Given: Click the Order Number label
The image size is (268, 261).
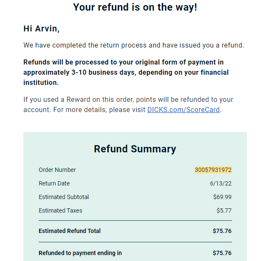Looking at the screenshot, I should tap(57, 170).
